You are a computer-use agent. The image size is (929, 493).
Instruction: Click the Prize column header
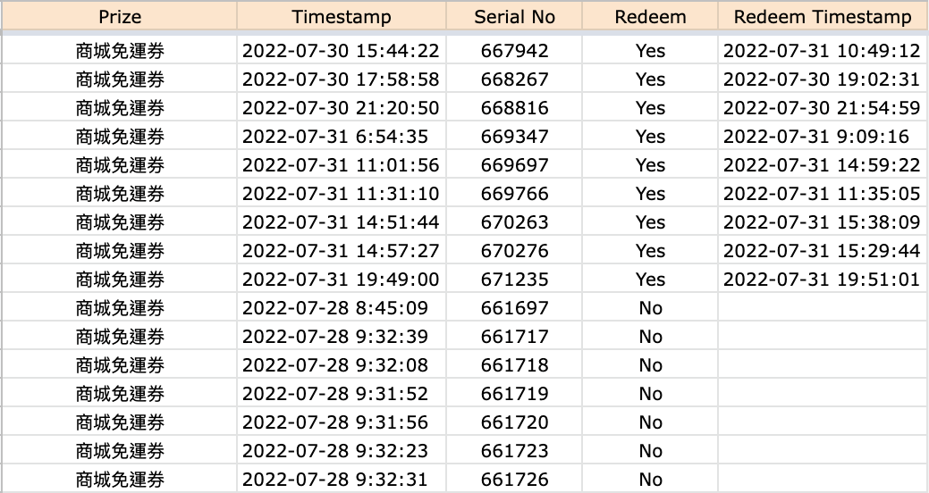point(120,17)
